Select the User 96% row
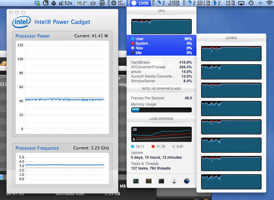The image size is (274, 200). coord(161,39)
